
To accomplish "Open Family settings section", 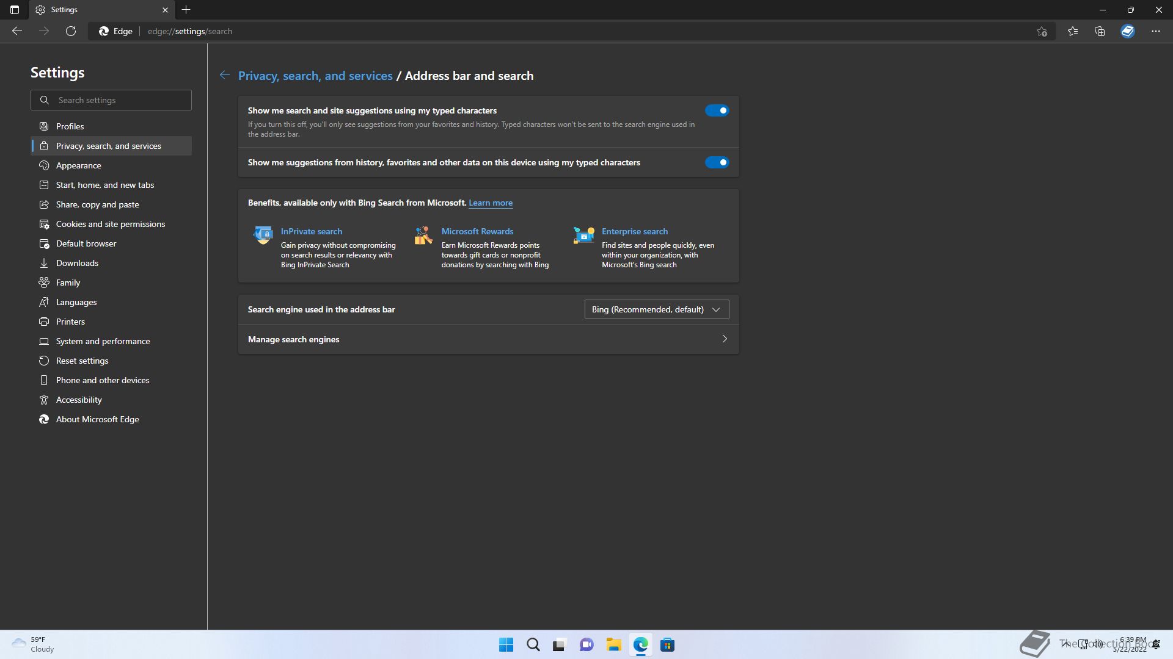I will tap(111, 283).
